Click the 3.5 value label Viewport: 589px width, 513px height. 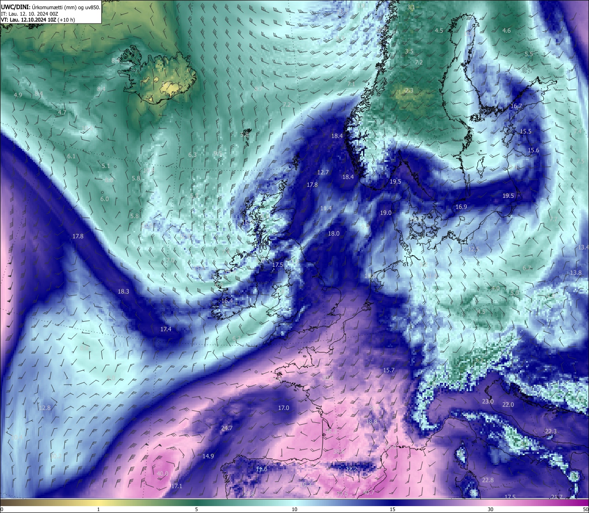coord(409,51)
